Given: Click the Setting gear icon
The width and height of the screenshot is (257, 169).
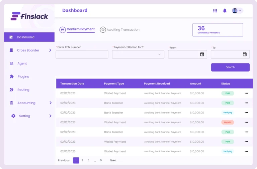Looking at the screenshot, I should (x=13, y=116).
